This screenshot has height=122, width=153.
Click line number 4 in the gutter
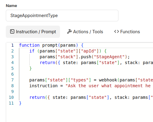coord(13,63)
